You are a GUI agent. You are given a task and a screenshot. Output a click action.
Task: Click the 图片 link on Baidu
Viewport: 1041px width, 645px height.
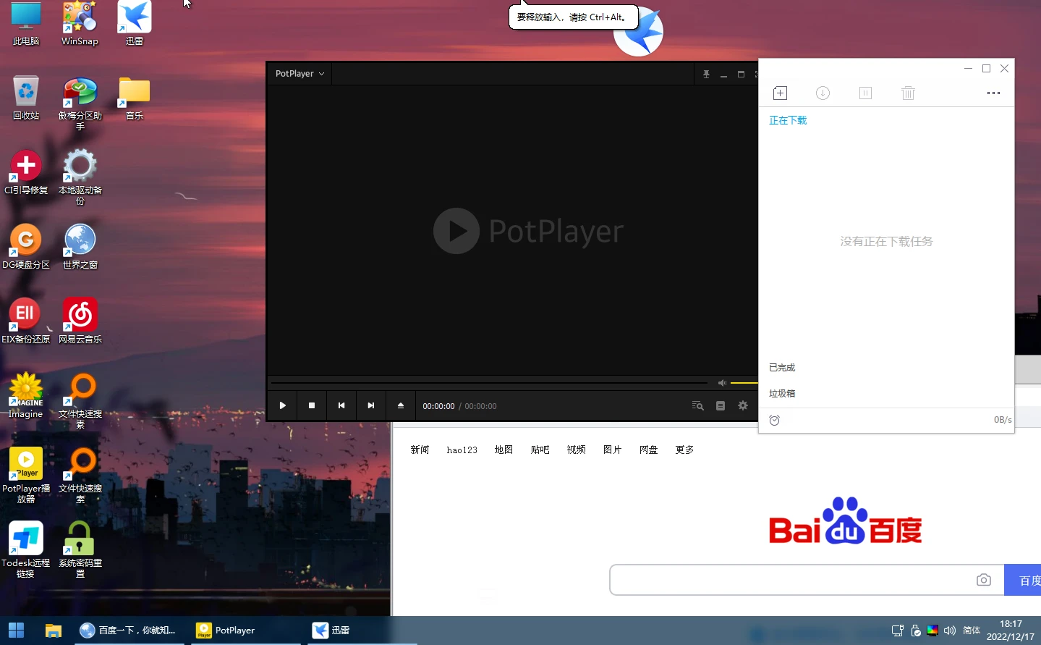612,450
